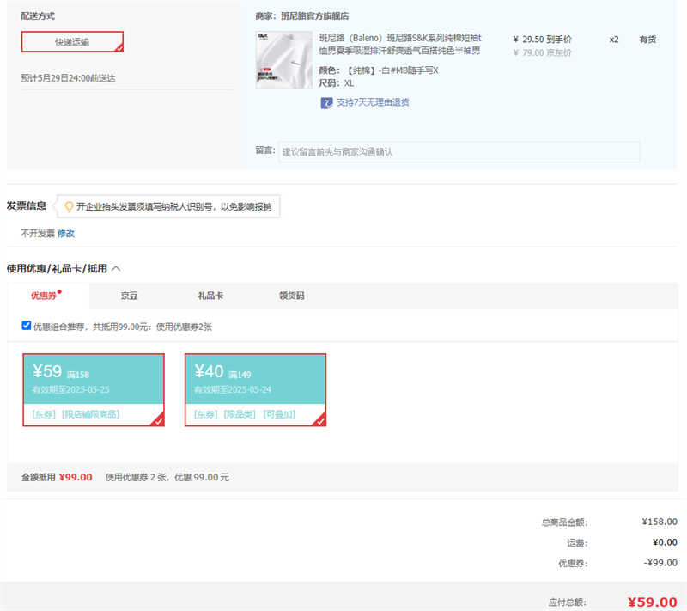Toggle the ¥40 满149 coupon card
The width and height of the screenshot is (687, 611).
255,380
